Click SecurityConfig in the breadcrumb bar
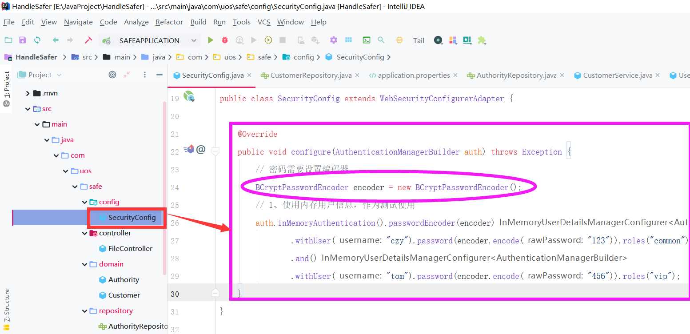 point(360,57)
